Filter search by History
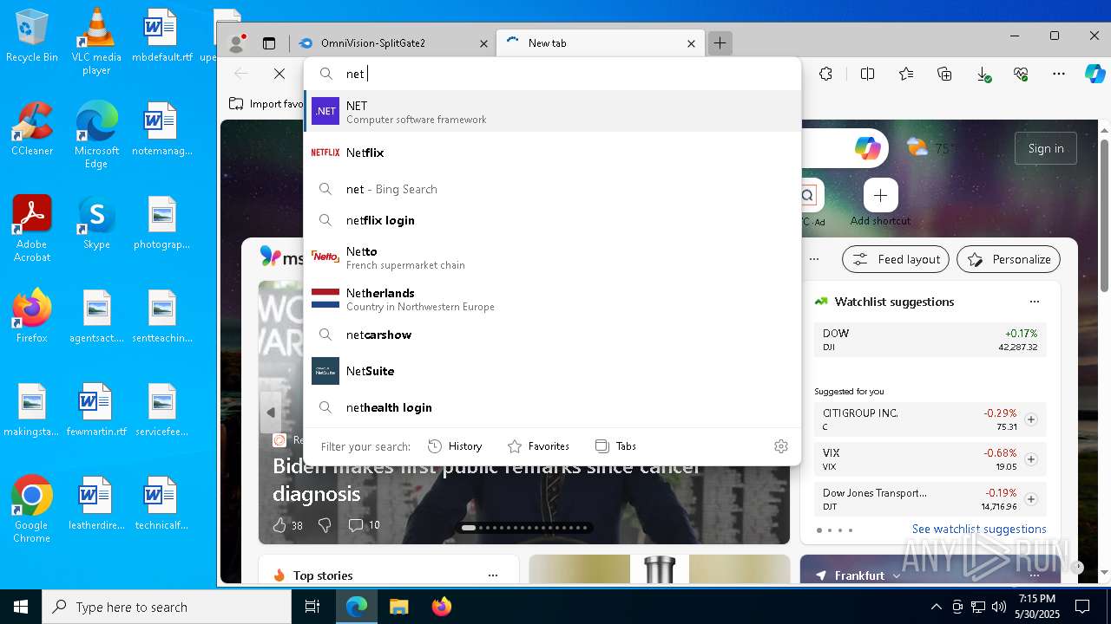The height and width of the screenshot is (624, 1111). click(455, 446)
